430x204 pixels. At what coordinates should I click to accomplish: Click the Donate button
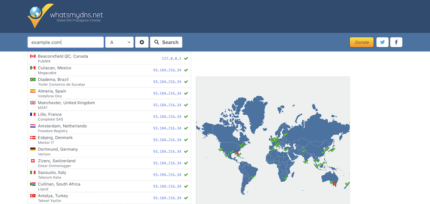pos(362,42)
